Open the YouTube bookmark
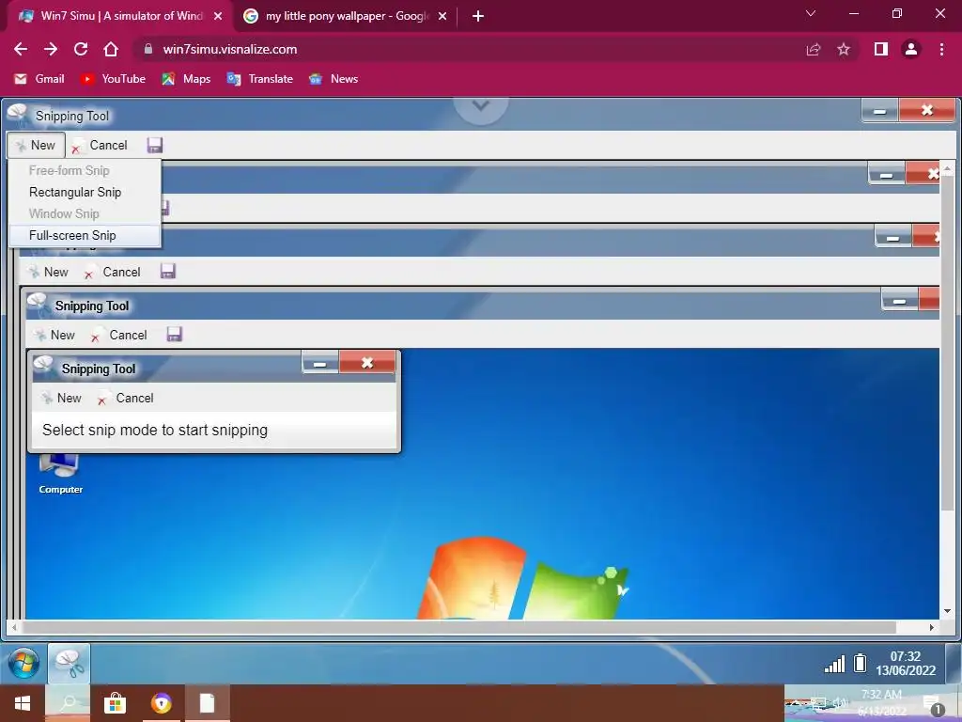 pos(114,79)
